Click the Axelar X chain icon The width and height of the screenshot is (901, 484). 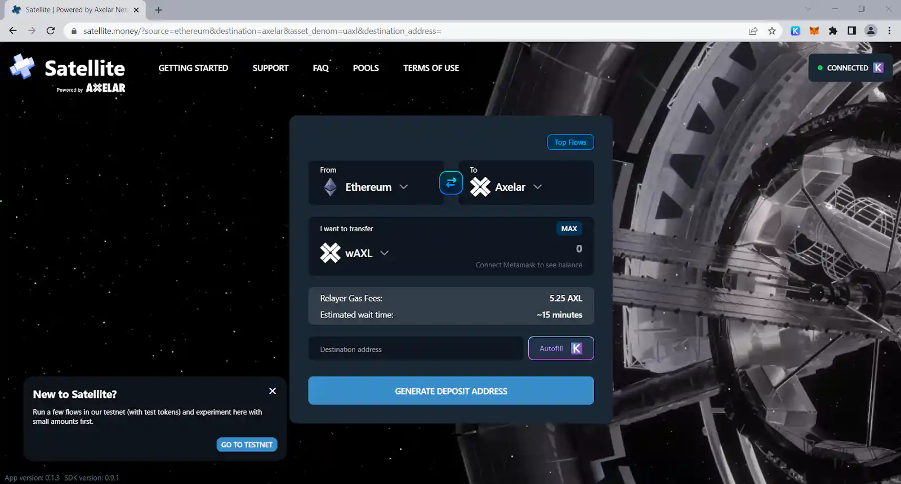pos(480,187)
